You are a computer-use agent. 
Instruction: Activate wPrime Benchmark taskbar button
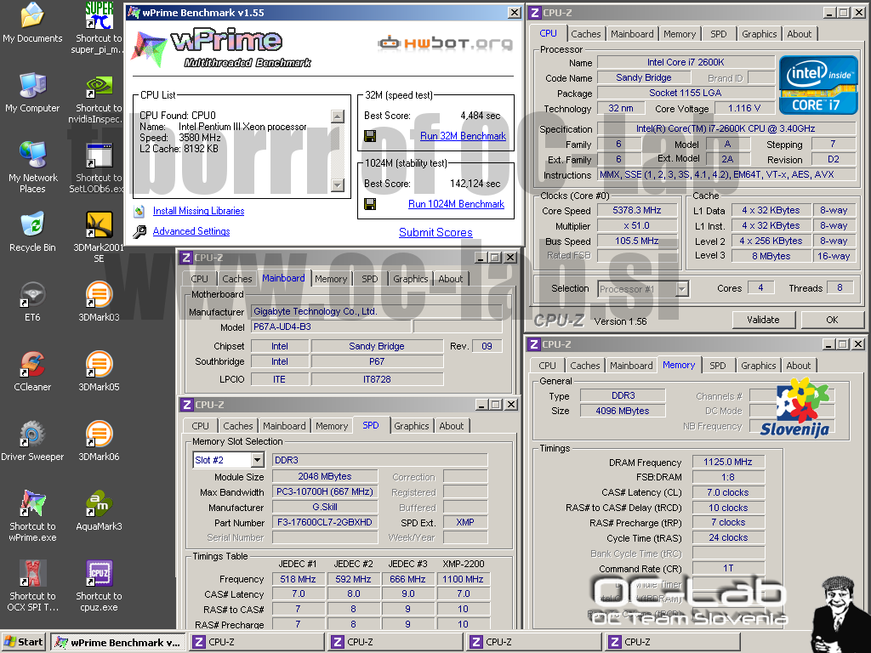(117, 643)
